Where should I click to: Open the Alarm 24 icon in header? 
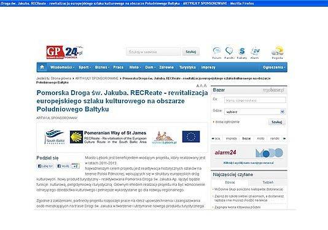click(x=255, y=53)
